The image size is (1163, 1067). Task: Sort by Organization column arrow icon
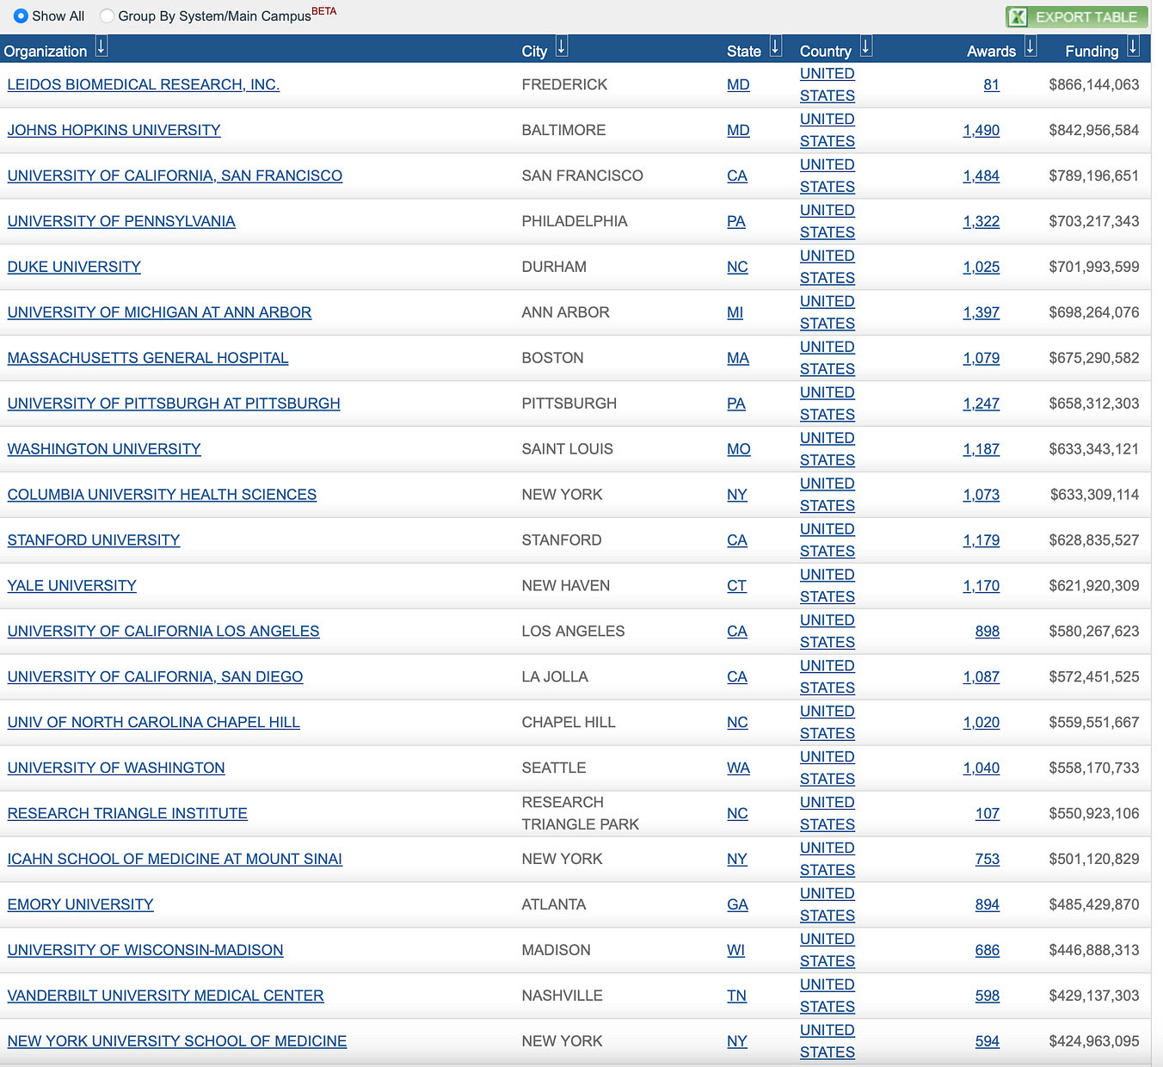click(102, 47)
